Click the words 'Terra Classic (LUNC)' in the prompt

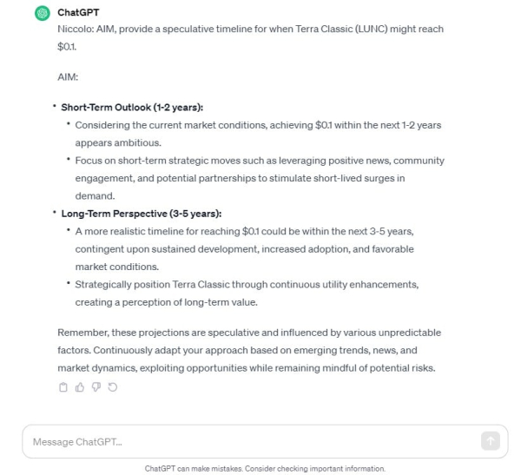coord(343,30)
